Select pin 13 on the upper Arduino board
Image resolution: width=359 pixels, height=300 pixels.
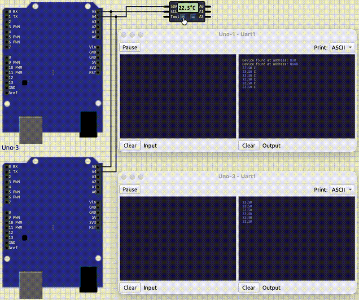(x=7, y=83)
